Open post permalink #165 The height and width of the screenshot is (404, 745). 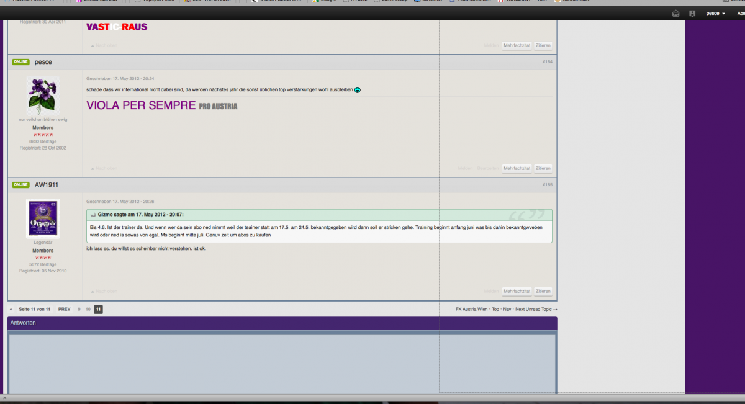tap(547, 185)
